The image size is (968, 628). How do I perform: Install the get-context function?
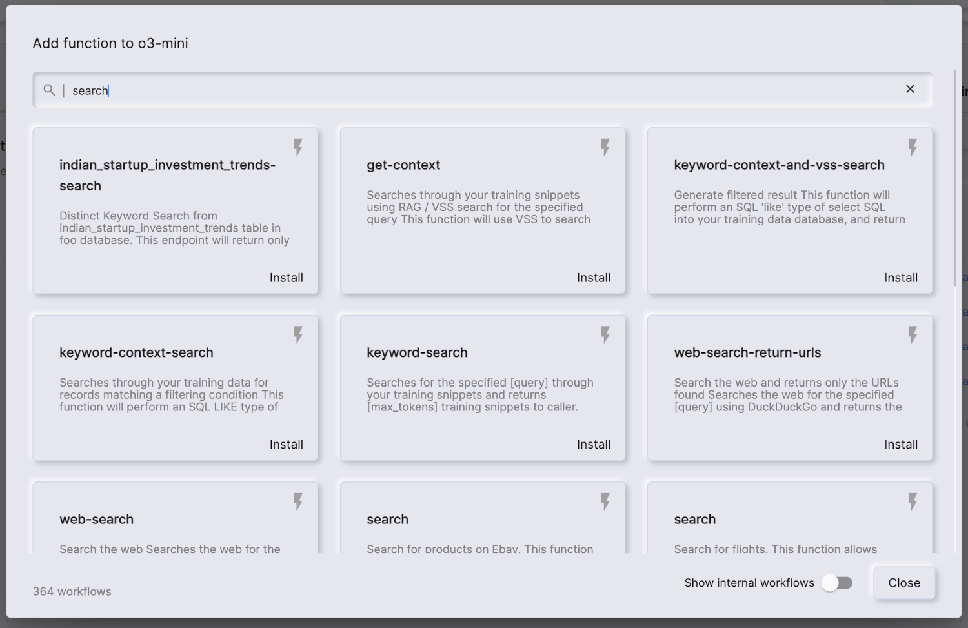[594, 278]
